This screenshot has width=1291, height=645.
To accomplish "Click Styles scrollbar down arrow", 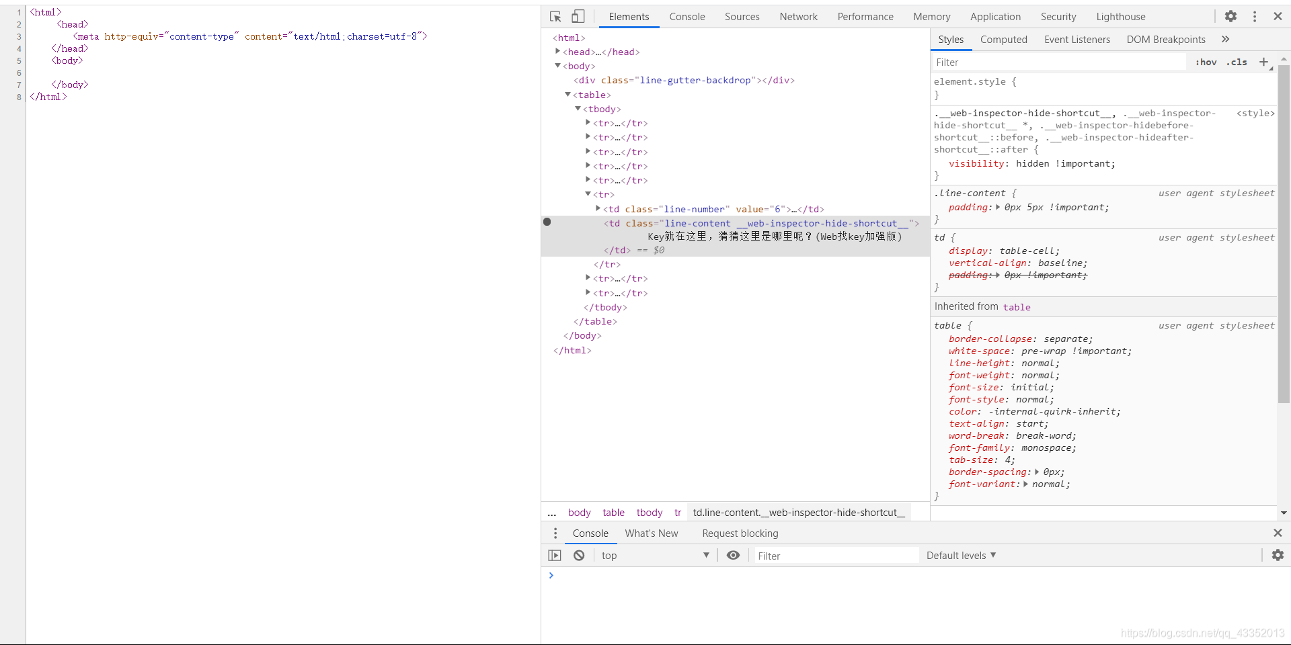I will tap(1284, 513).
